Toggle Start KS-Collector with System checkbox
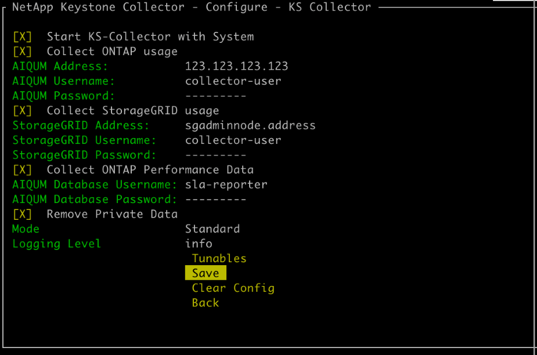The height and width of the screenshot is (355, 537). (x=22, y=37)
